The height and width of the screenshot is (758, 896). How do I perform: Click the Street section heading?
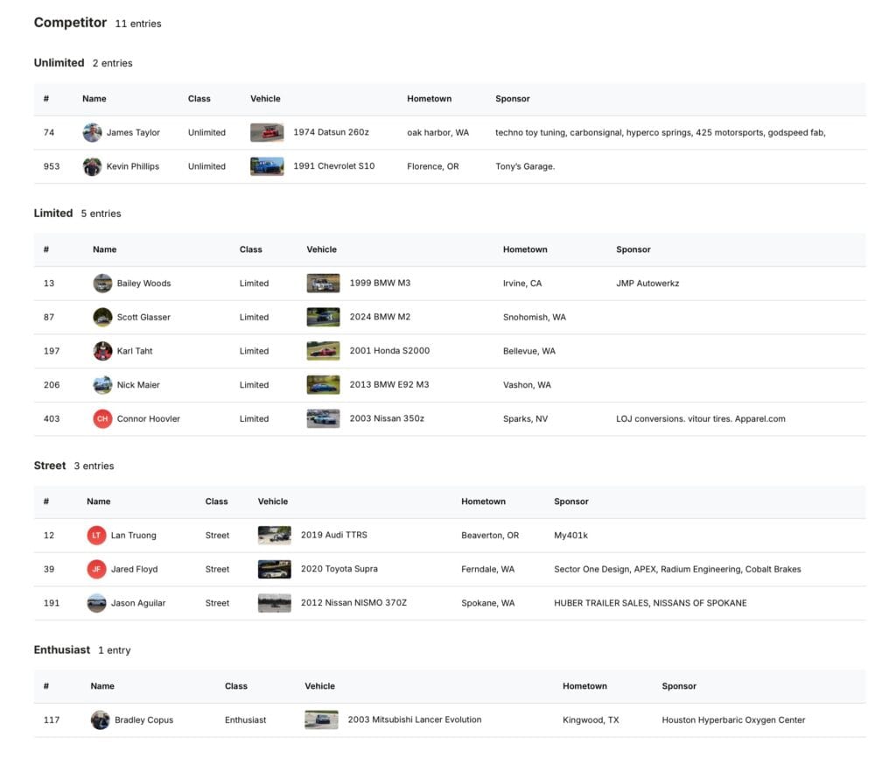[50, 466]
